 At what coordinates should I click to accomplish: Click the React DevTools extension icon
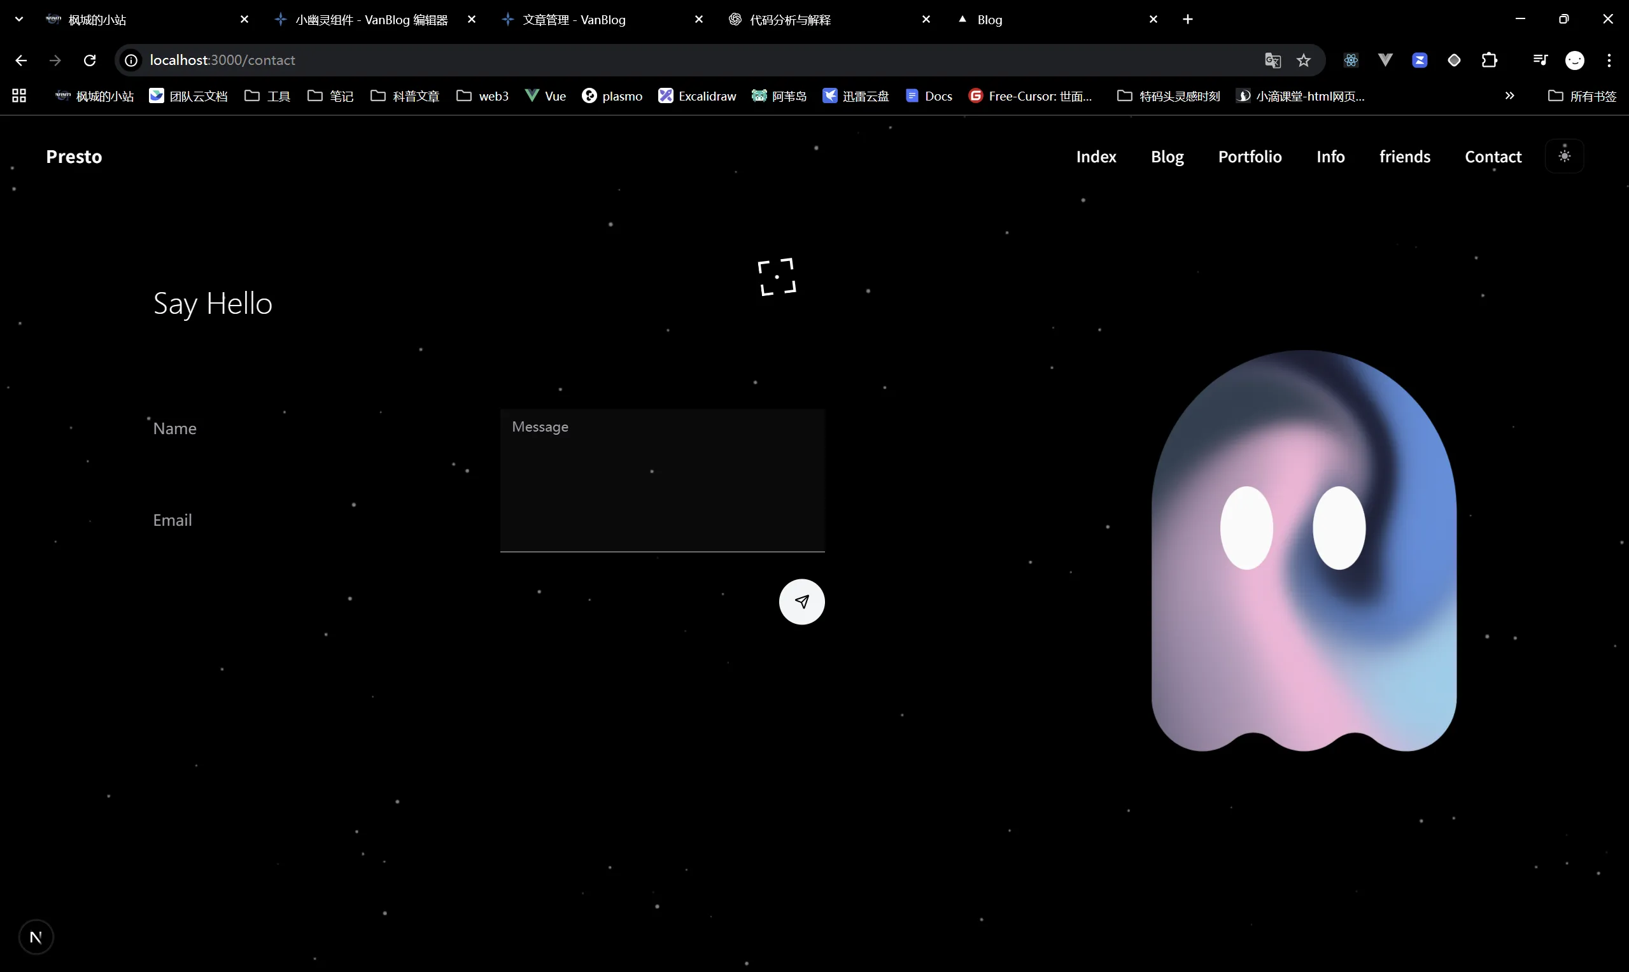1351,60
